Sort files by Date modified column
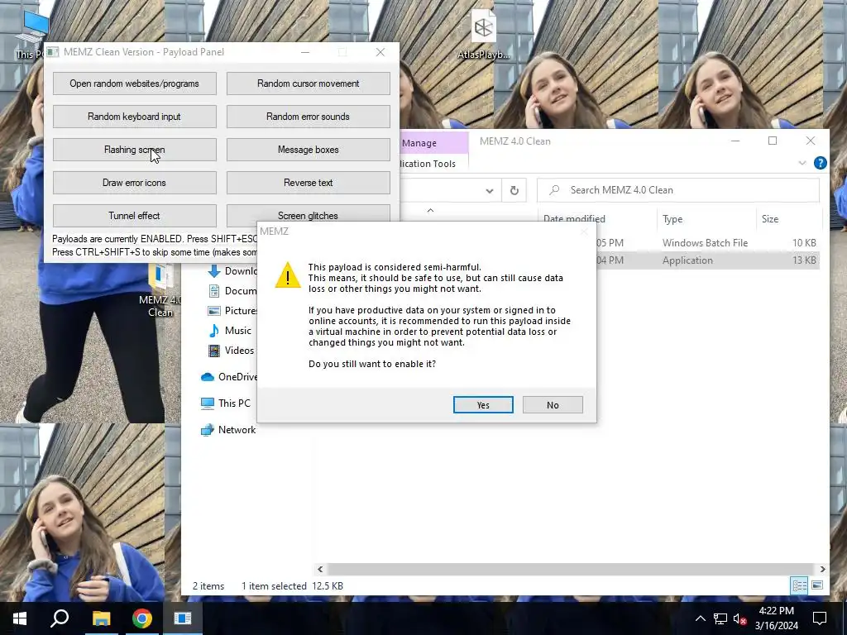Image resolution: width=847 pixels, height=635 pixels. tap(574, 218)
